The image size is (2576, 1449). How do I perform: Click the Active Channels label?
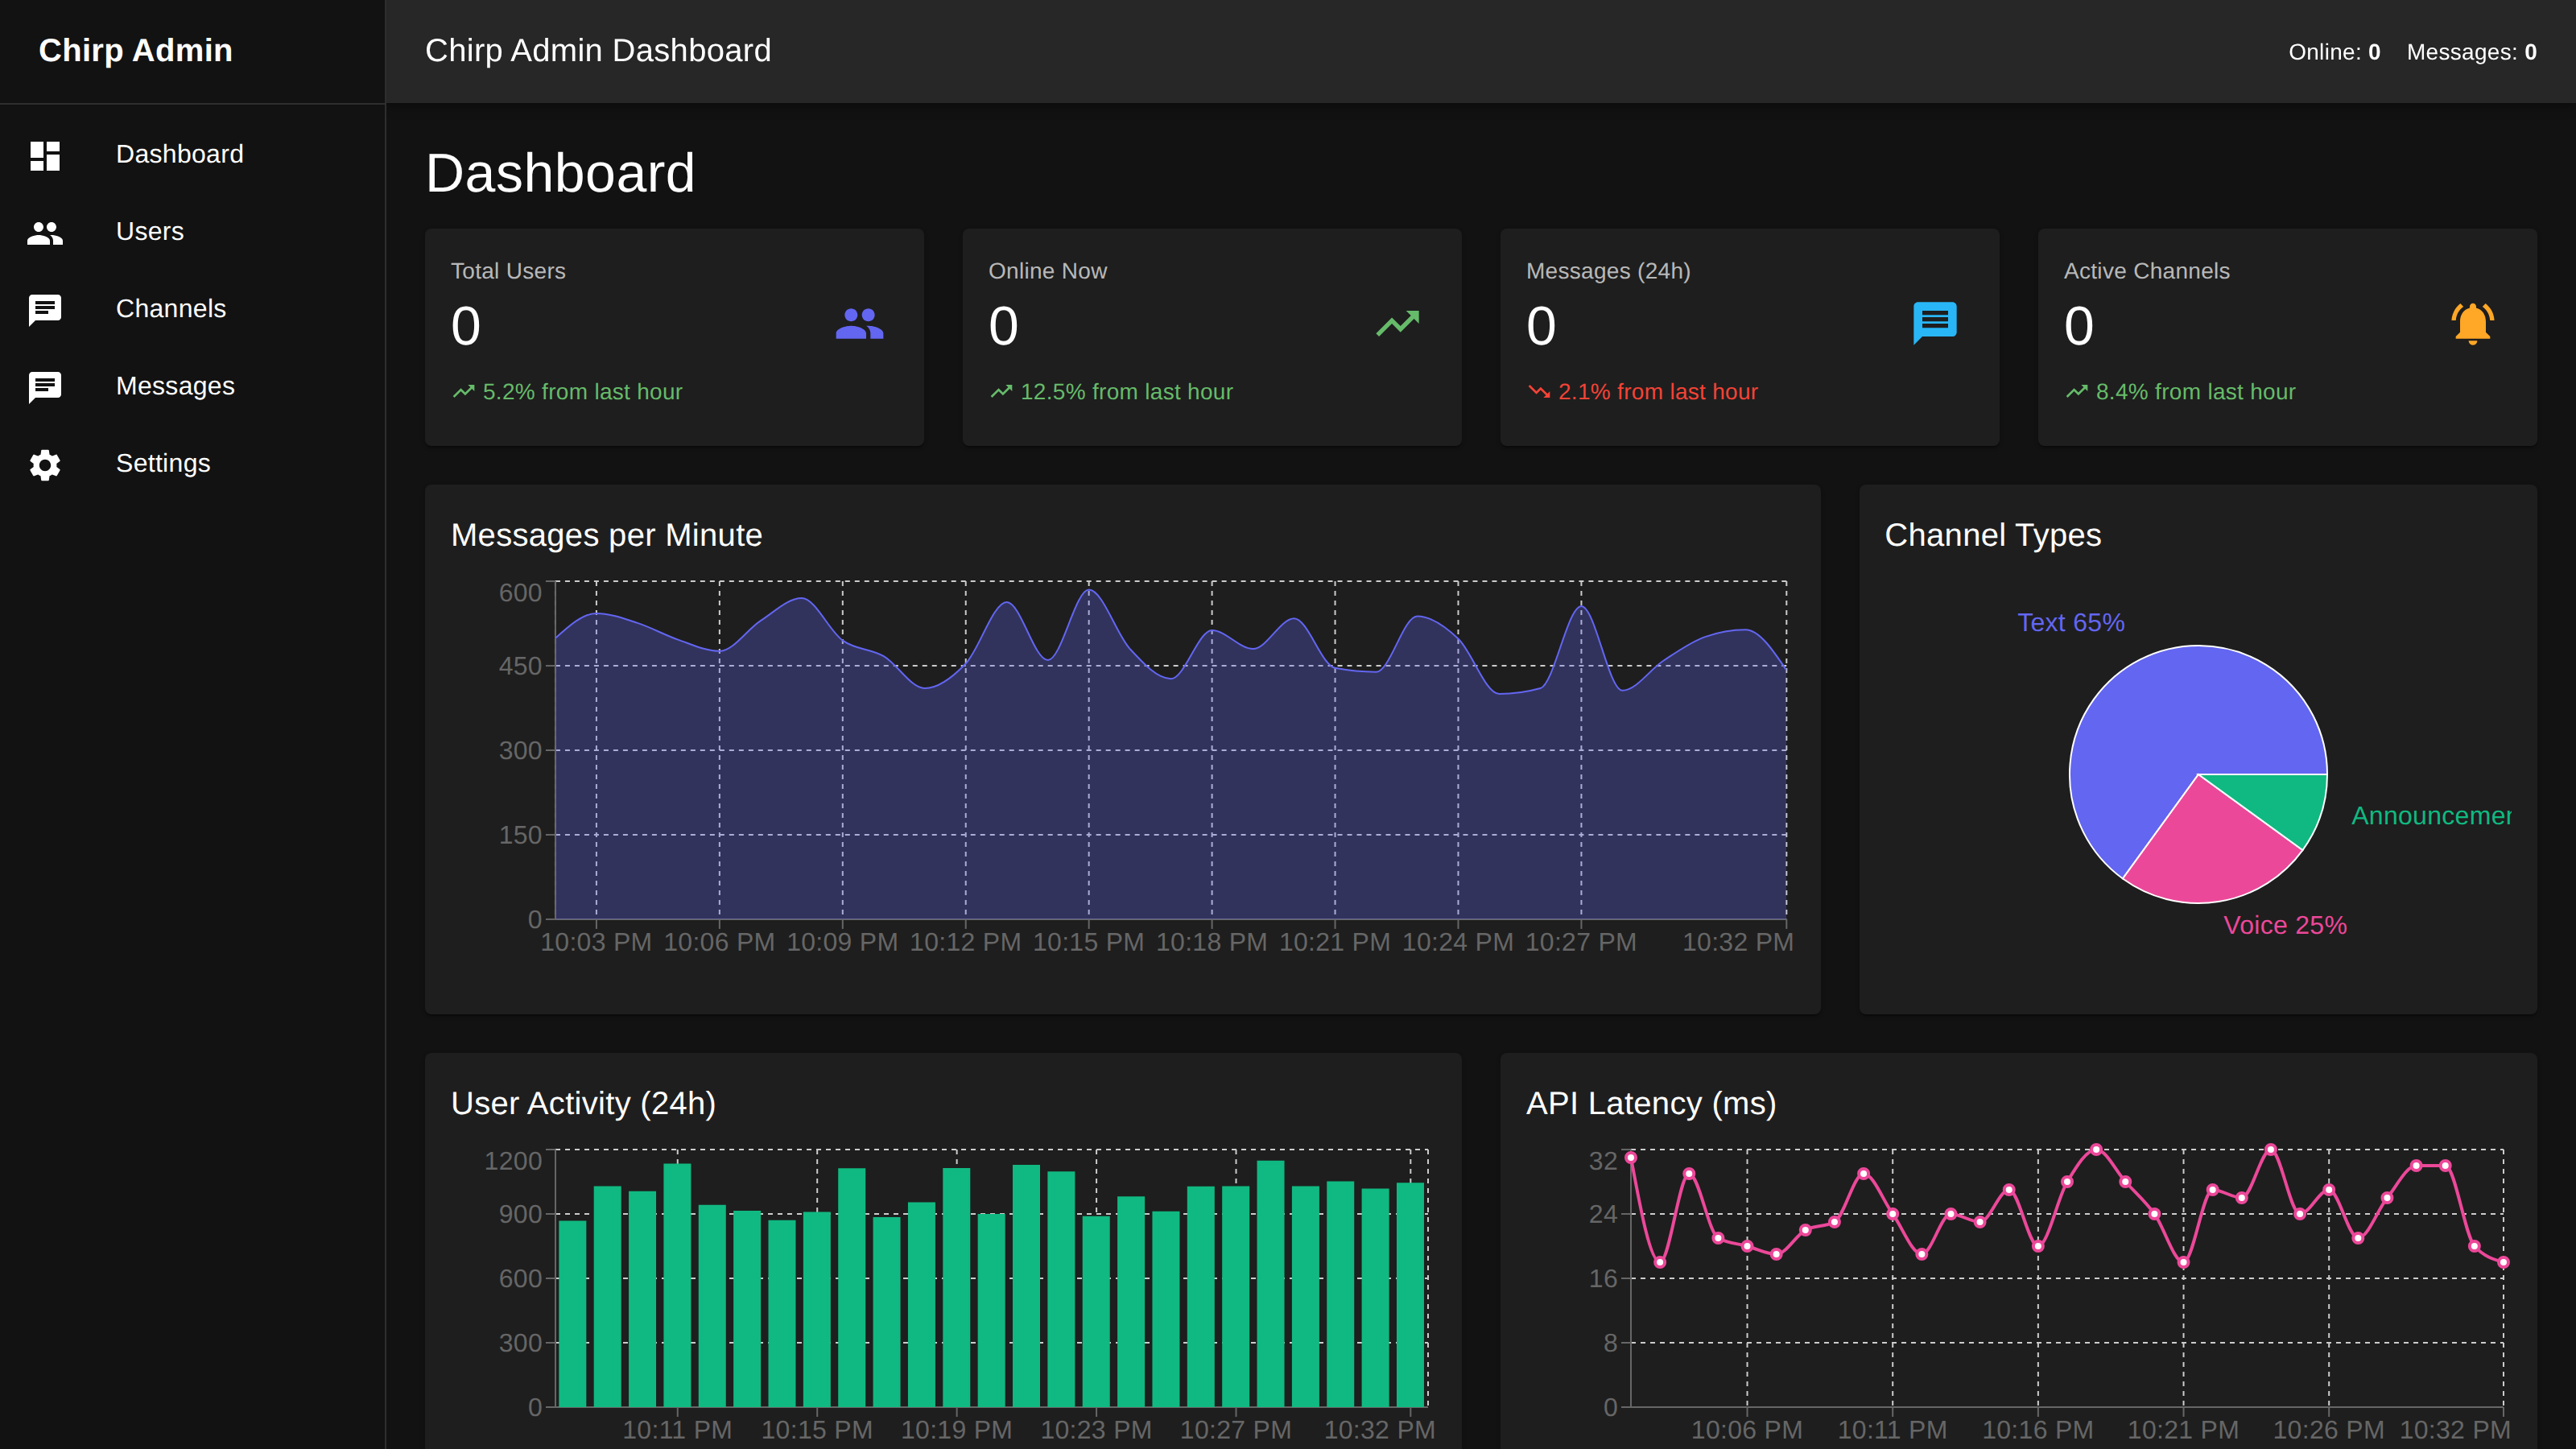click(x=2146, y=271)
